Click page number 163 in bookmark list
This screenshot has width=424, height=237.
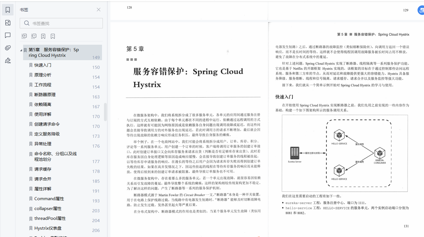96,97
